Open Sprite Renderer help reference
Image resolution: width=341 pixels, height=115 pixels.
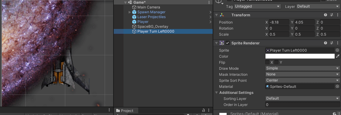click(x=326, y=43)
